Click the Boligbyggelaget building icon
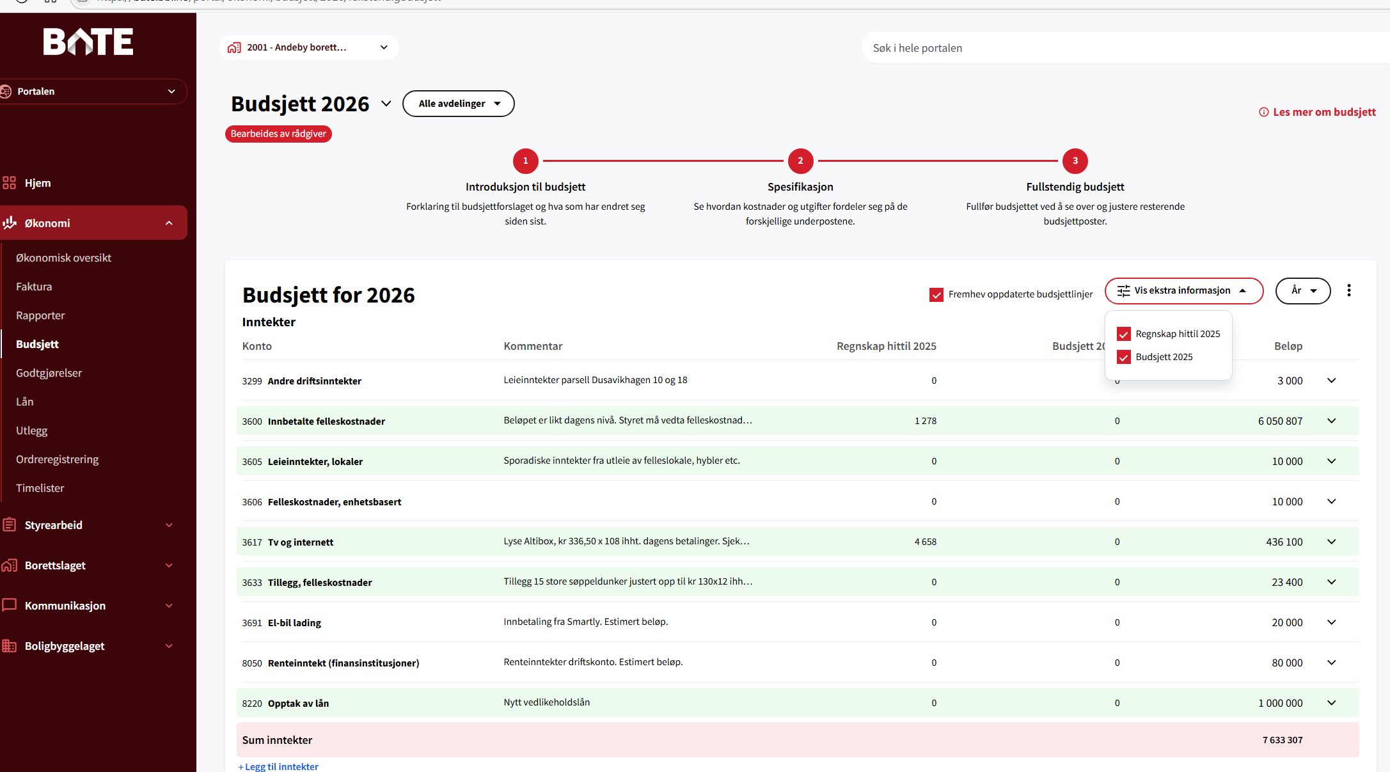 (x=9, y=646)
